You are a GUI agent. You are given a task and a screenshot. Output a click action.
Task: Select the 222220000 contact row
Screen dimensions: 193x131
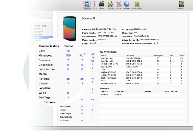point(143,67)
